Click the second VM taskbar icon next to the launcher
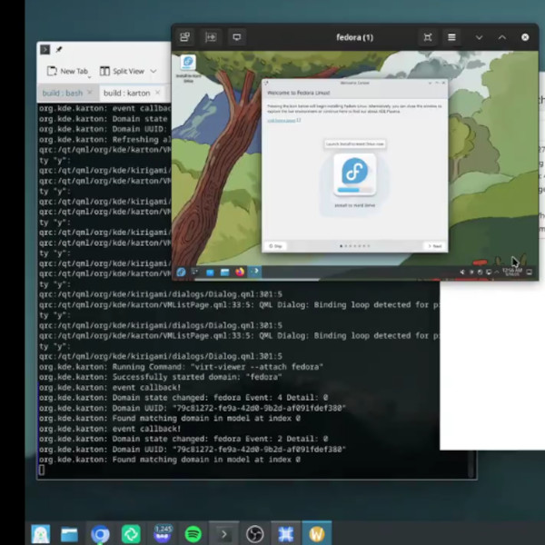Screen dimensions: 545x545 coord(195,272)
